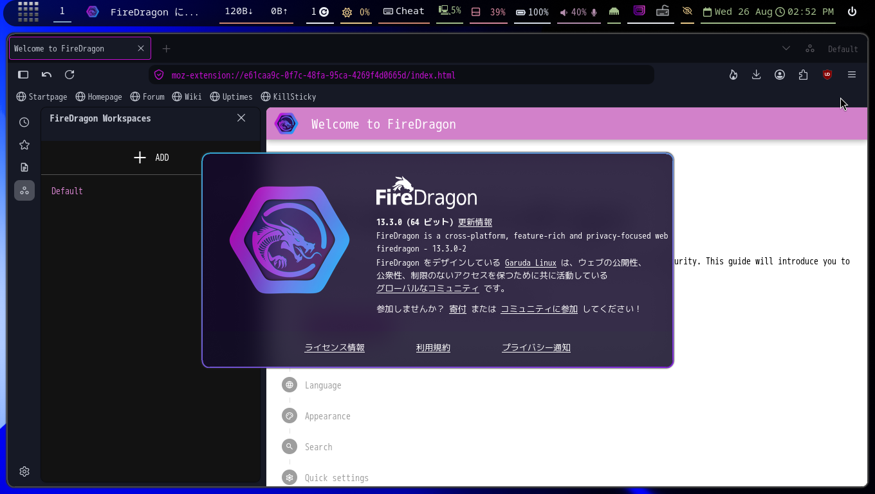875x494 pixels.
Task: Open sidebar settings gear at bottom
Action: click(24, 471)
